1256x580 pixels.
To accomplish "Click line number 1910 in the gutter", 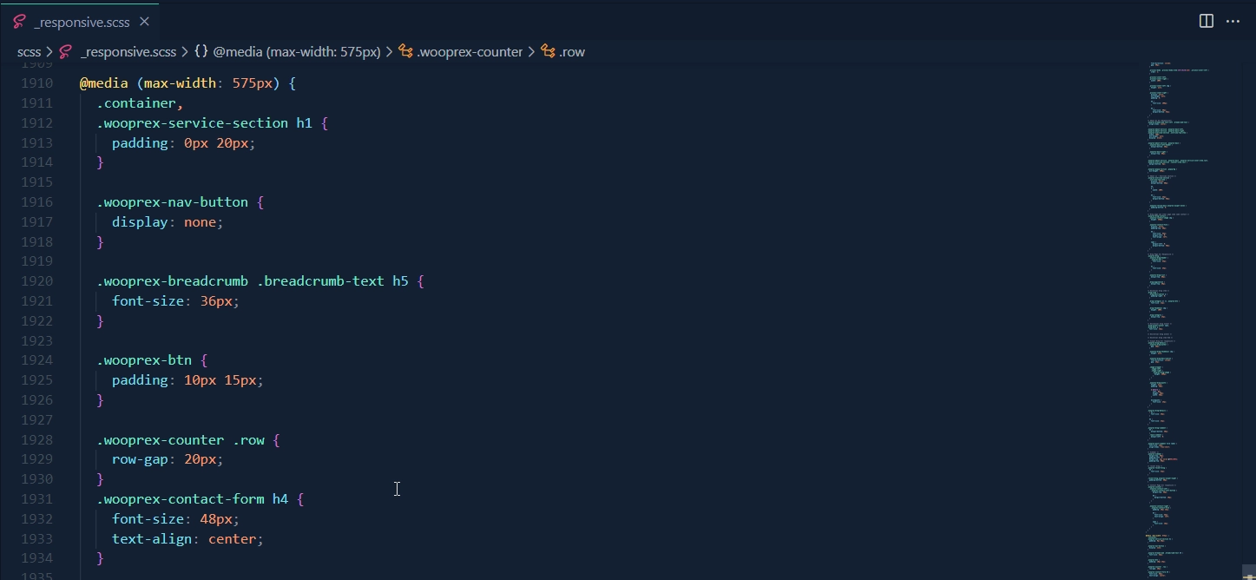I will pos(36,83).
